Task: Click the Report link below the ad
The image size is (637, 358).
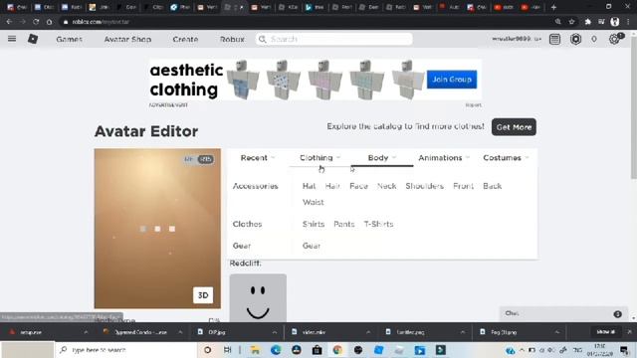Action: 474,105
